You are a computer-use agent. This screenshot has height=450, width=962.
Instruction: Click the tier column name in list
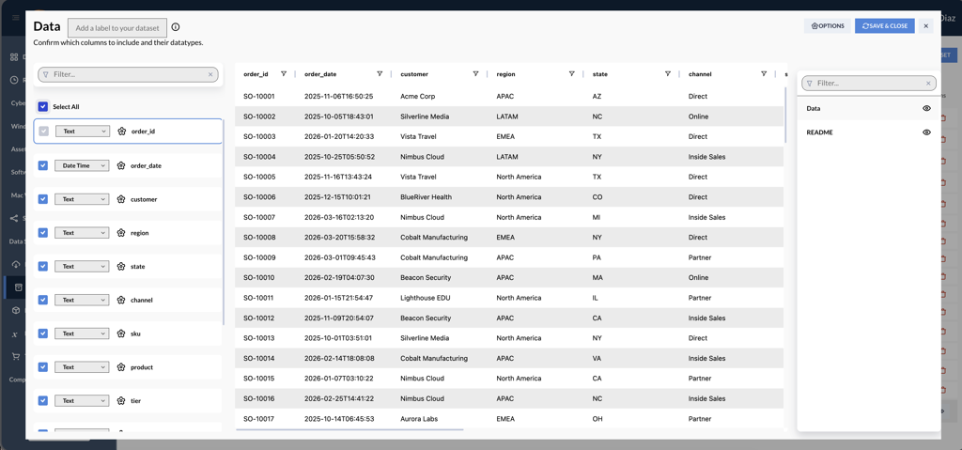[136, 401]
